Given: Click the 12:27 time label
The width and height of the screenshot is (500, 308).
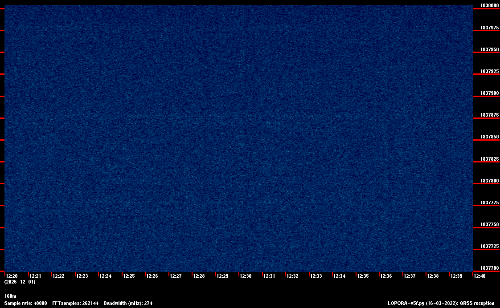Looking at the screenshot, I should [176, 276].
